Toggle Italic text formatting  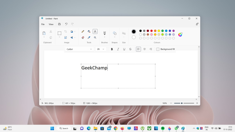118,49
